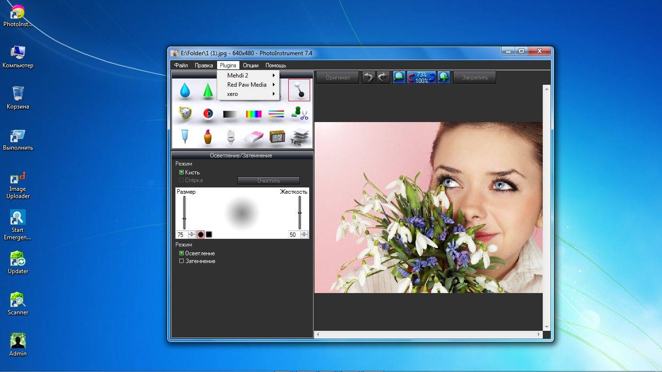Click the image scrollbar down arrow
This screenshot has width=662, height=372.
[x=547, y=327]
